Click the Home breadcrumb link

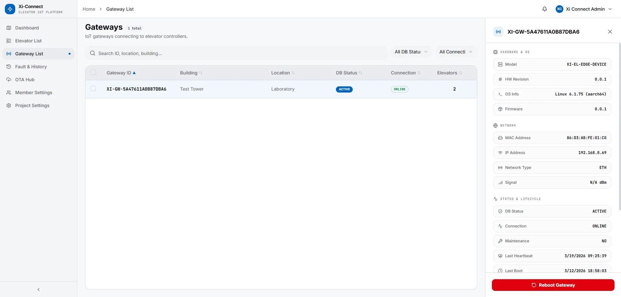(89, 9)
